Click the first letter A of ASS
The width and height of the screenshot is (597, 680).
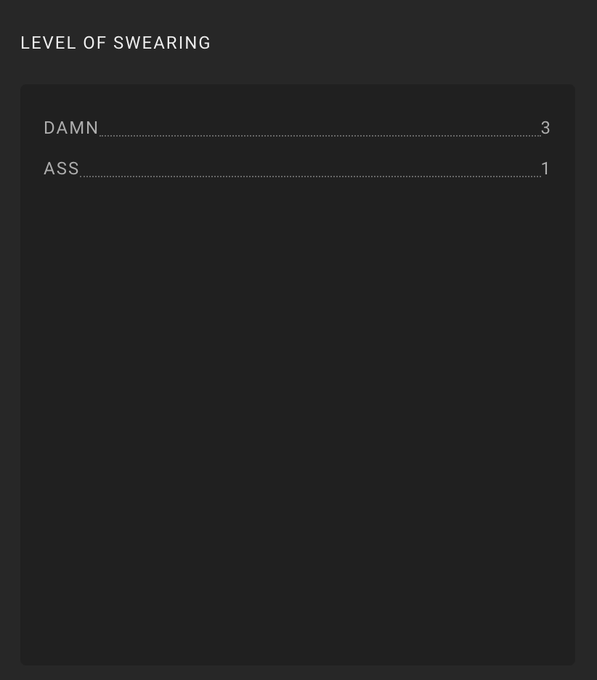(x=49, y=169)
